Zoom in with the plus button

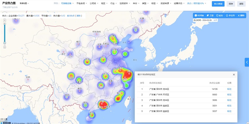point(5,24)
